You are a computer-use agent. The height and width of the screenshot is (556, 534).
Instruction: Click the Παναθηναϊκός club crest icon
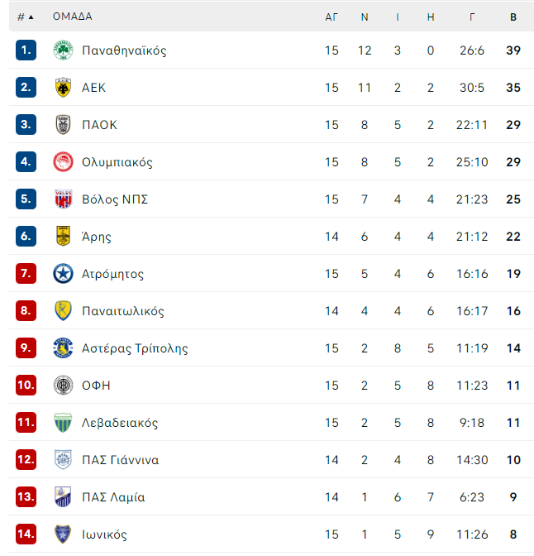click(x=63, y=50)
